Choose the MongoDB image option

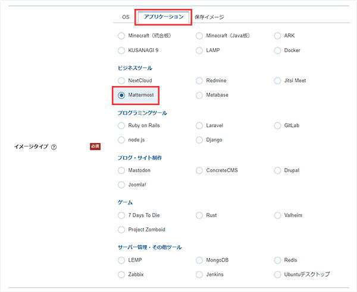[199, 260]
